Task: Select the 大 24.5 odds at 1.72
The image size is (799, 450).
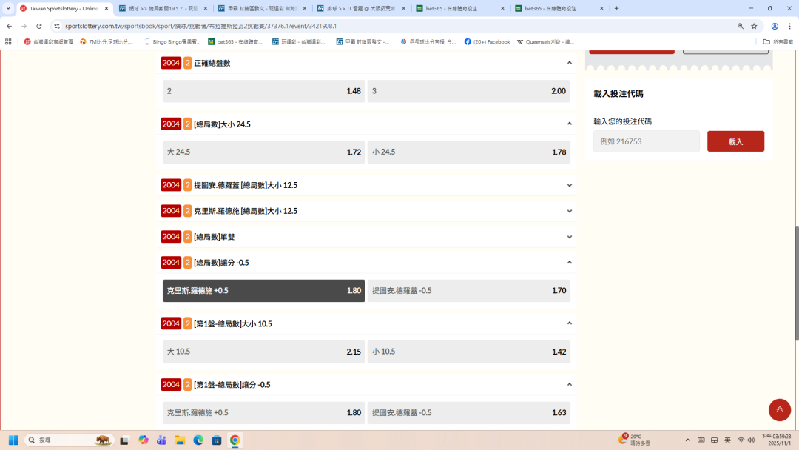Action: 264,152
